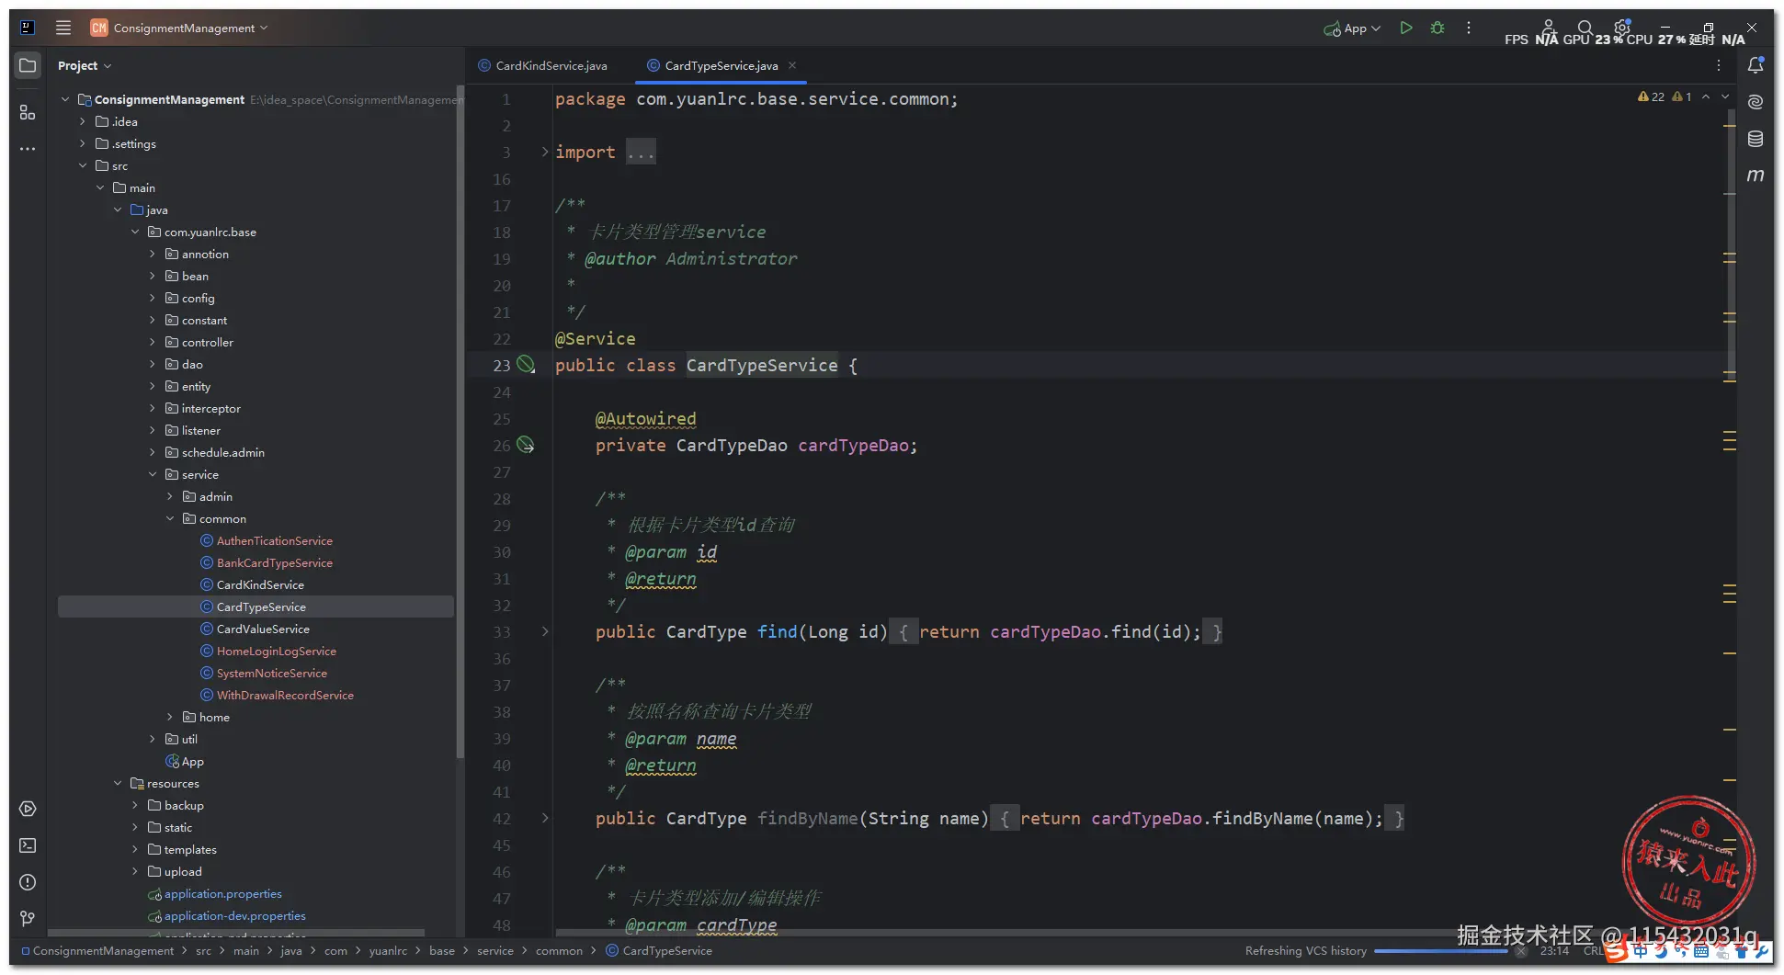Image resolution: width=1784 pixels, height=975 pixels.
Task: Click ConsignmentManagement breadcrumb in status bar
Action: 97,950
